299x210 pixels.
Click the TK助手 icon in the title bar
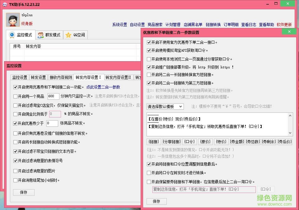(4, 4)
